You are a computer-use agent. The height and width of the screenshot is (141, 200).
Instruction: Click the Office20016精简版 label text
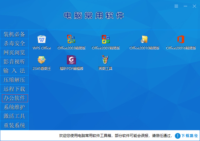coord(181,48)
